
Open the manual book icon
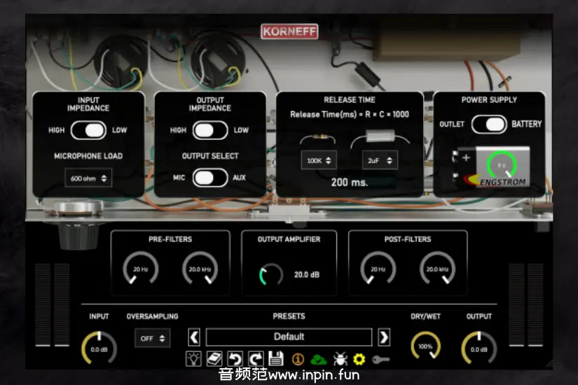tap(215, 359)
